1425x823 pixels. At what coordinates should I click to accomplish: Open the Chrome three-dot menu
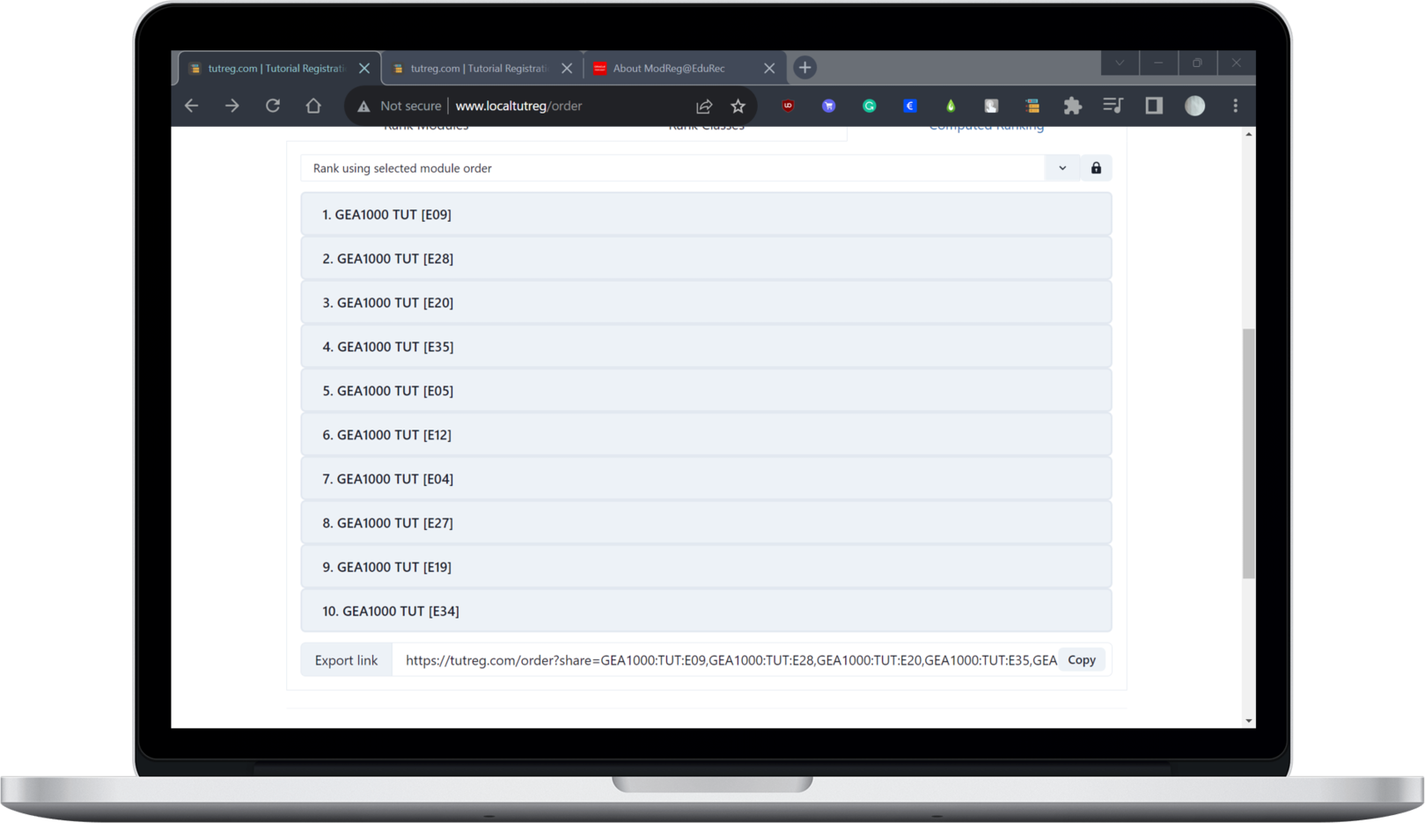[x=1235, y=106]
